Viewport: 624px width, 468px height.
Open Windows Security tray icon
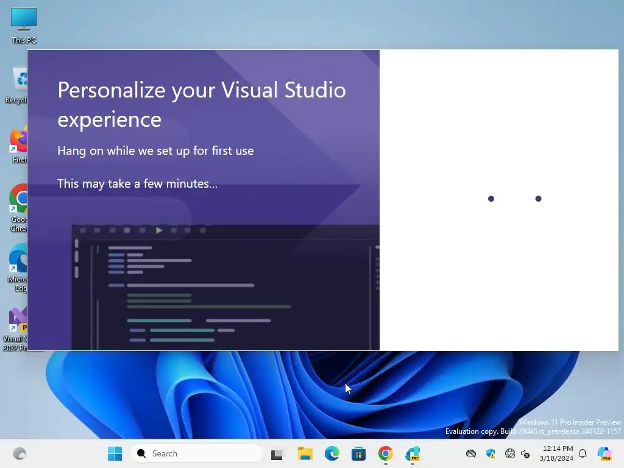(491, 453)
